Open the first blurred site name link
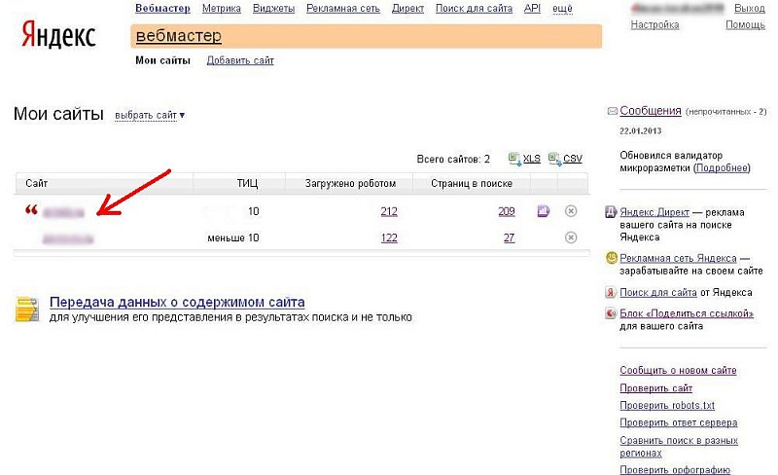Viewport: 778px width, 475px height. [64, 213]
